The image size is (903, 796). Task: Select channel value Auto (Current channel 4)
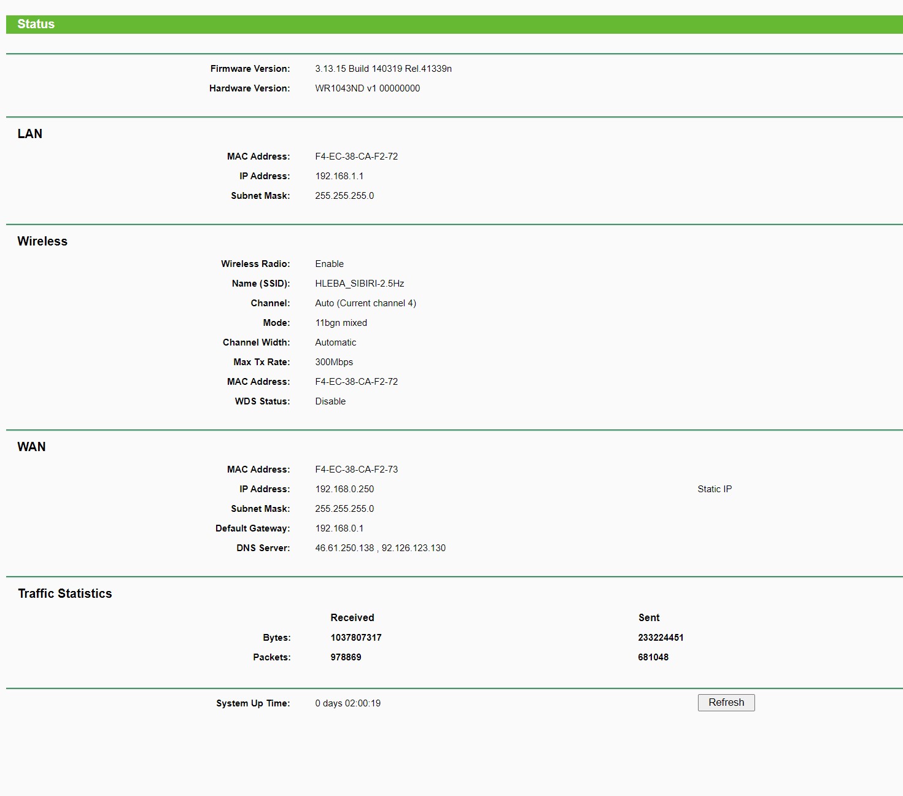tap(366, 303)
